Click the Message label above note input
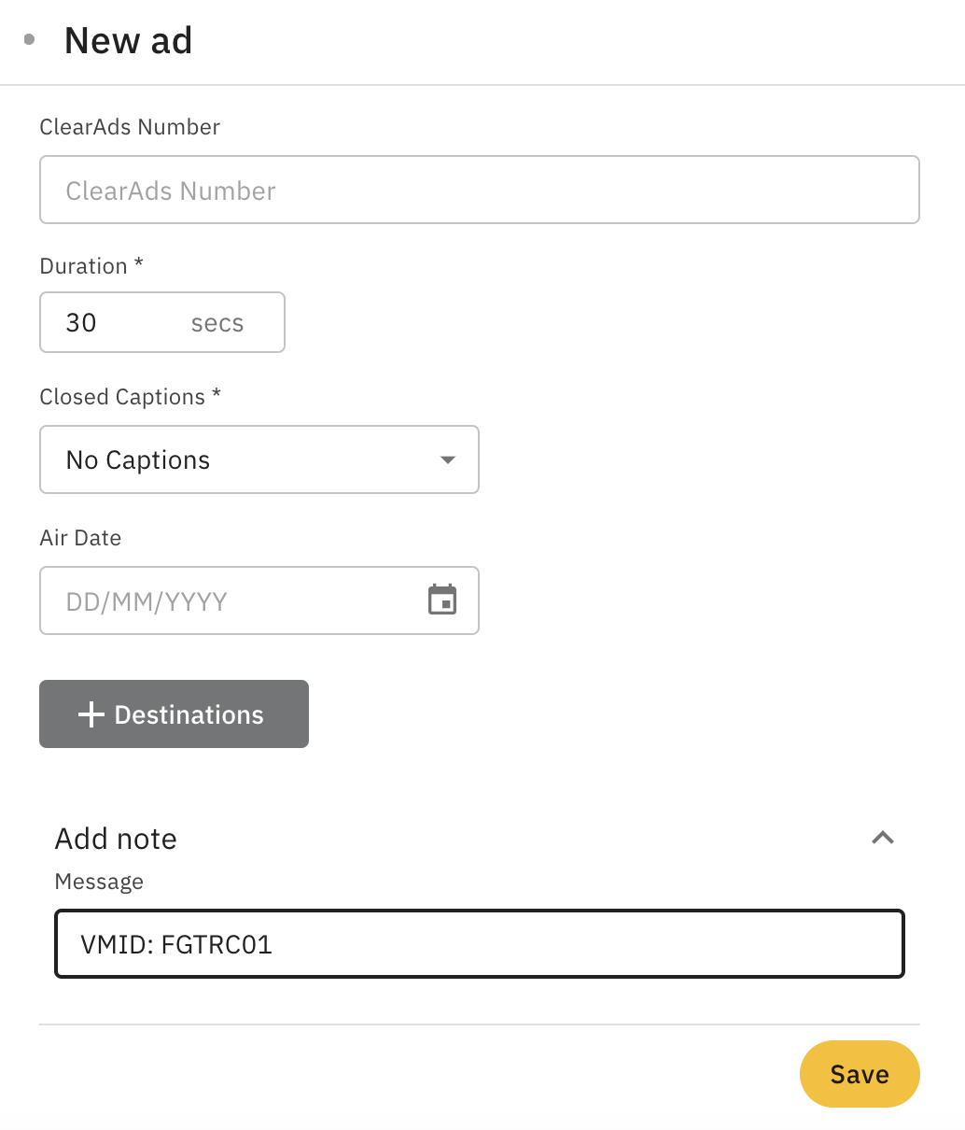Viewport: 965px width, 1130px height. (x=99, y=882)
